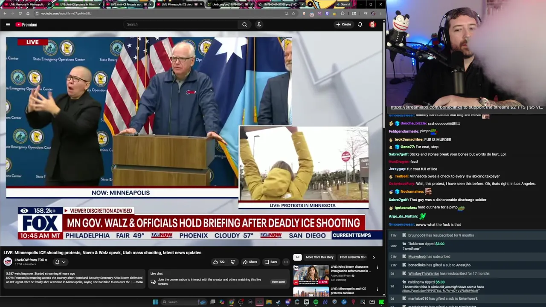Open YouTube notifications bell in header
Image resolution: width=546 pixels, height=307 pixels.
pyautogui.click(x=360, y=25)
